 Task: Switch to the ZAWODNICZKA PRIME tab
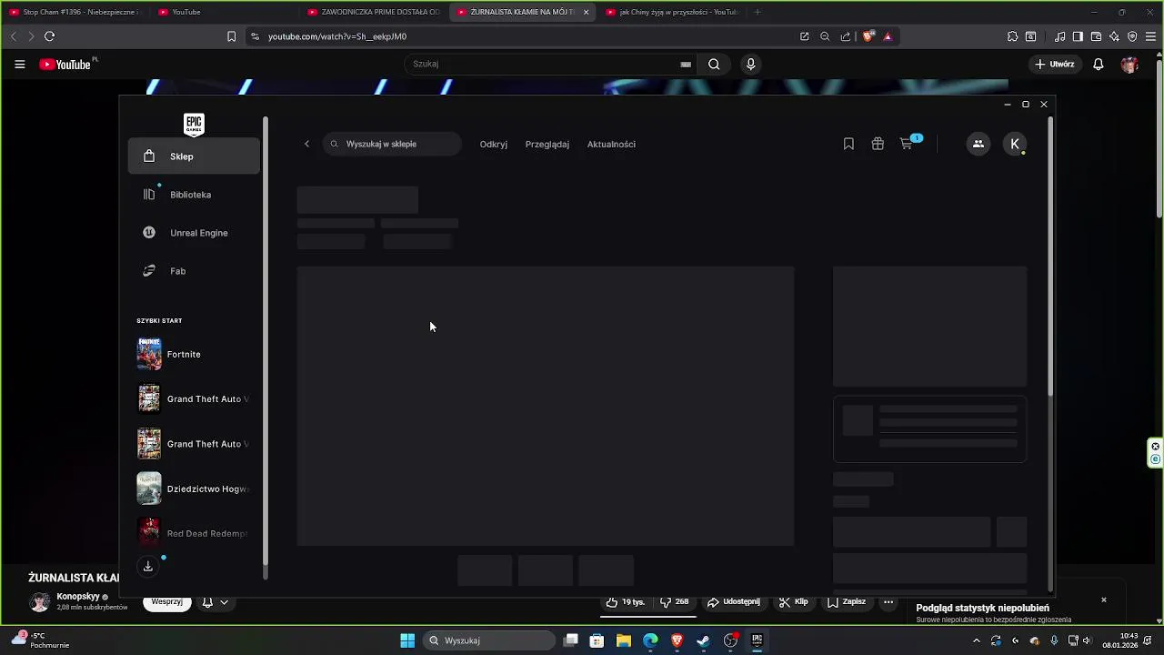[375, 12]
